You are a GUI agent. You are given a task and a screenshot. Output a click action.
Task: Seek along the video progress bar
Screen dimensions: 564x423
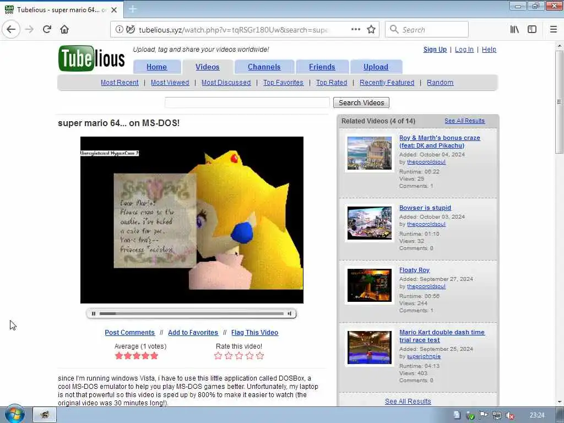coord(191,313)
